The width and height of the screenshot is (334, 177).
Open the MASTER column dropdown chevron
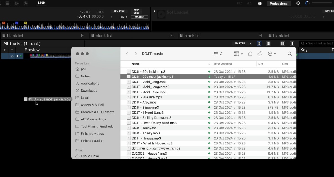point(250,43)
